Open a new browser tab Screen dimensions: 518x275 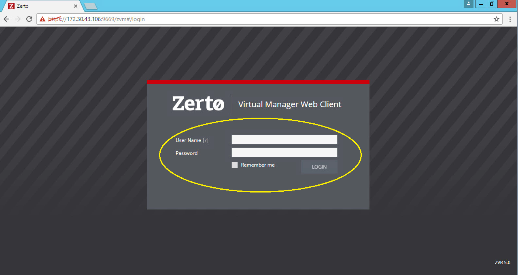tap(91, 6)
